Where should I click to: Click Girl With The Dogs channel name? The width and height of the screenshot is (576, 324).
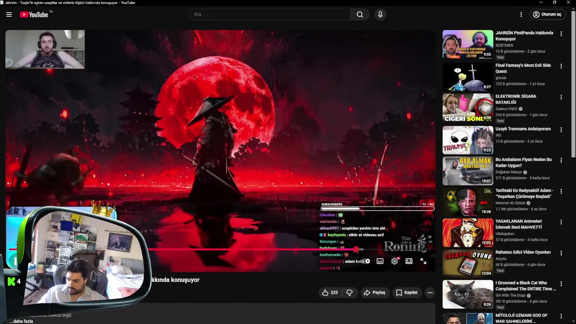pyautogui.click(x=510, y=296)
